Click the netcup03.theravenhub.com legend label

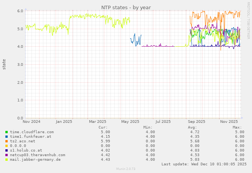38,155
